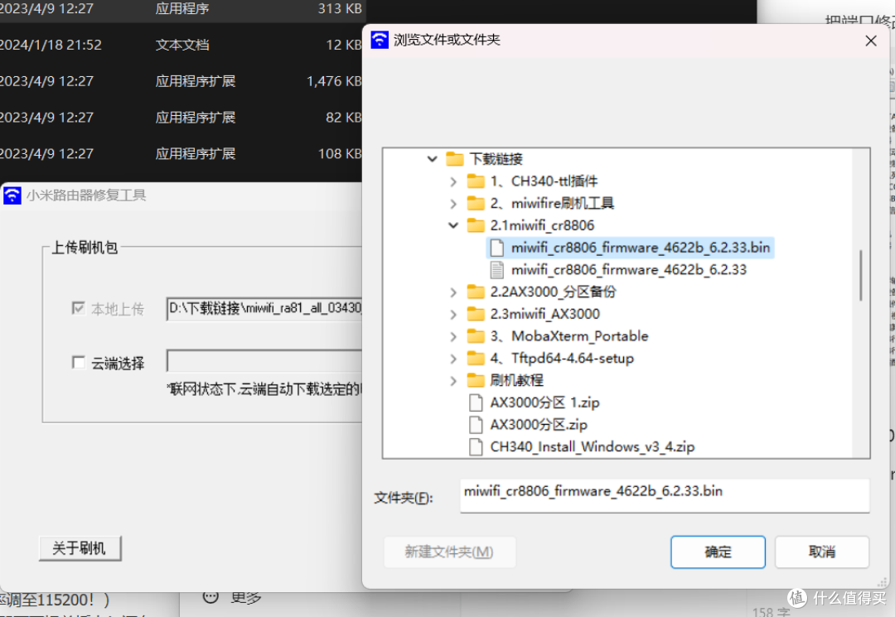Select the AX3000分区.zip file name
The height and width of the screenshot is (617, 895).
539,425
